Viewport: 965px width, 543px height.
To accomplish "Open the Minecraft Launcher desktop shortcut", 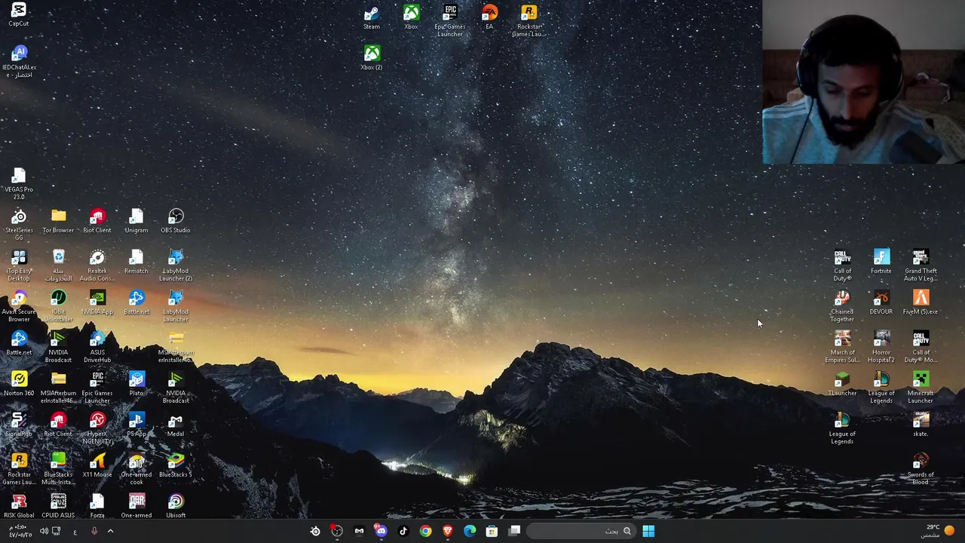I will tap(921, 387).
